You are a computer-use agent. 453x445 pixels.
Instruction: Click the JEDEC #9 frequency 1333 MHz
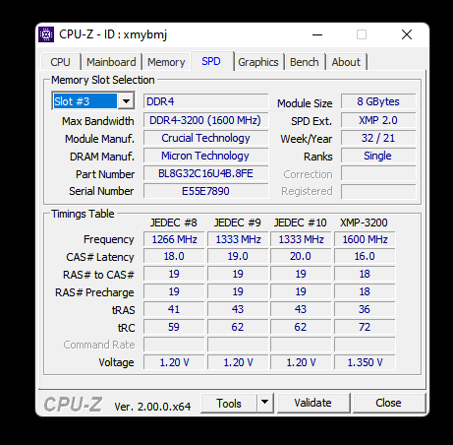[x=238, y=239]
